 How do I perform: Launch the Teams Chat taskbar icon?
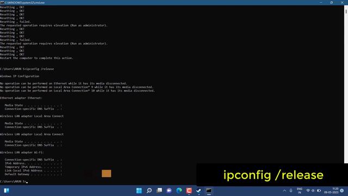tap(169, 191)
